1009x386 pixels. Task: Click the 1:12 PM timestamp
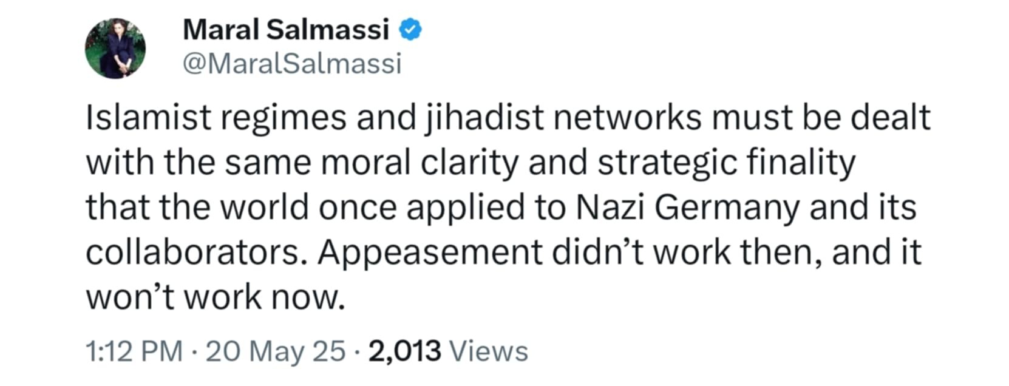click(x=134, y=351)
